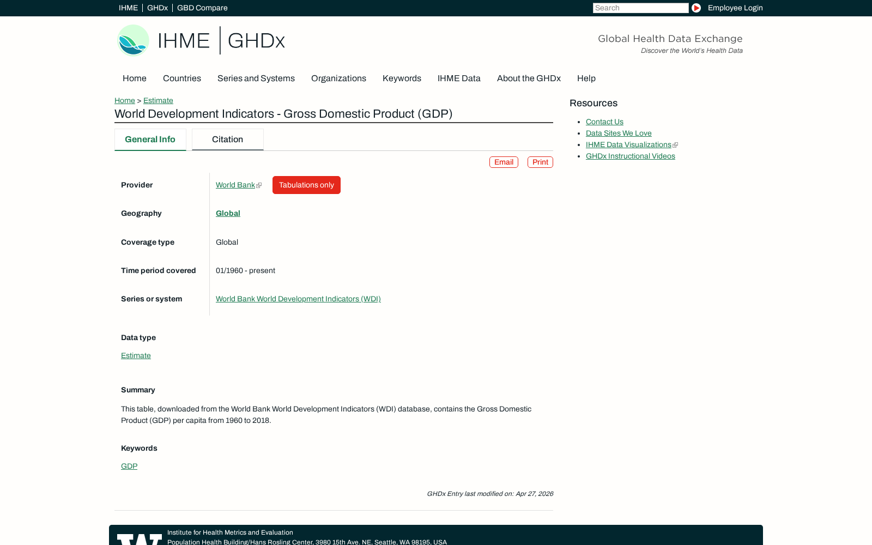This screenshot has height=545, width=872.
Task: Click Employee Login link
Action: [x=735, y=8]
